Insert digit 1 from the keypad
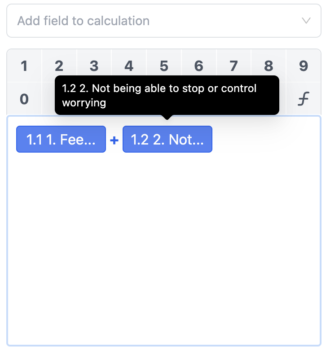 [24, 66]
